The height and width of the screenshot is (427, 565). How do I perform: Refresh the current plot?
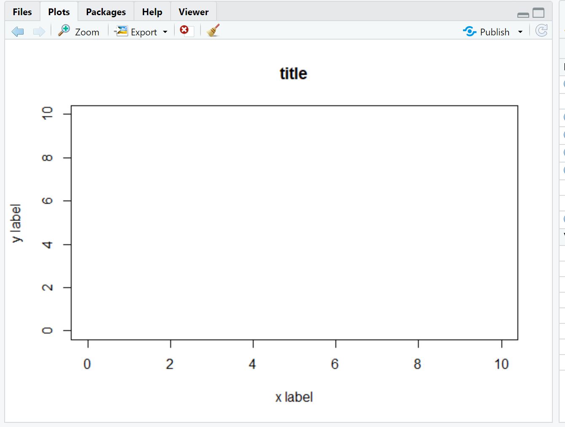tap(541, 31)
